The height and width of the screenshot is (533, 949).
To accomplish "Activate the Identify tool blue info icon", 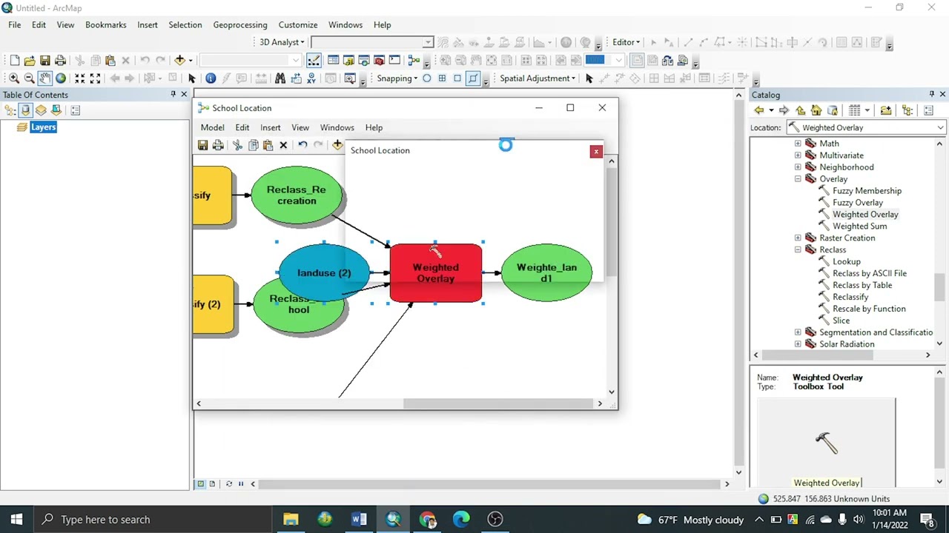I will point(211,78).
